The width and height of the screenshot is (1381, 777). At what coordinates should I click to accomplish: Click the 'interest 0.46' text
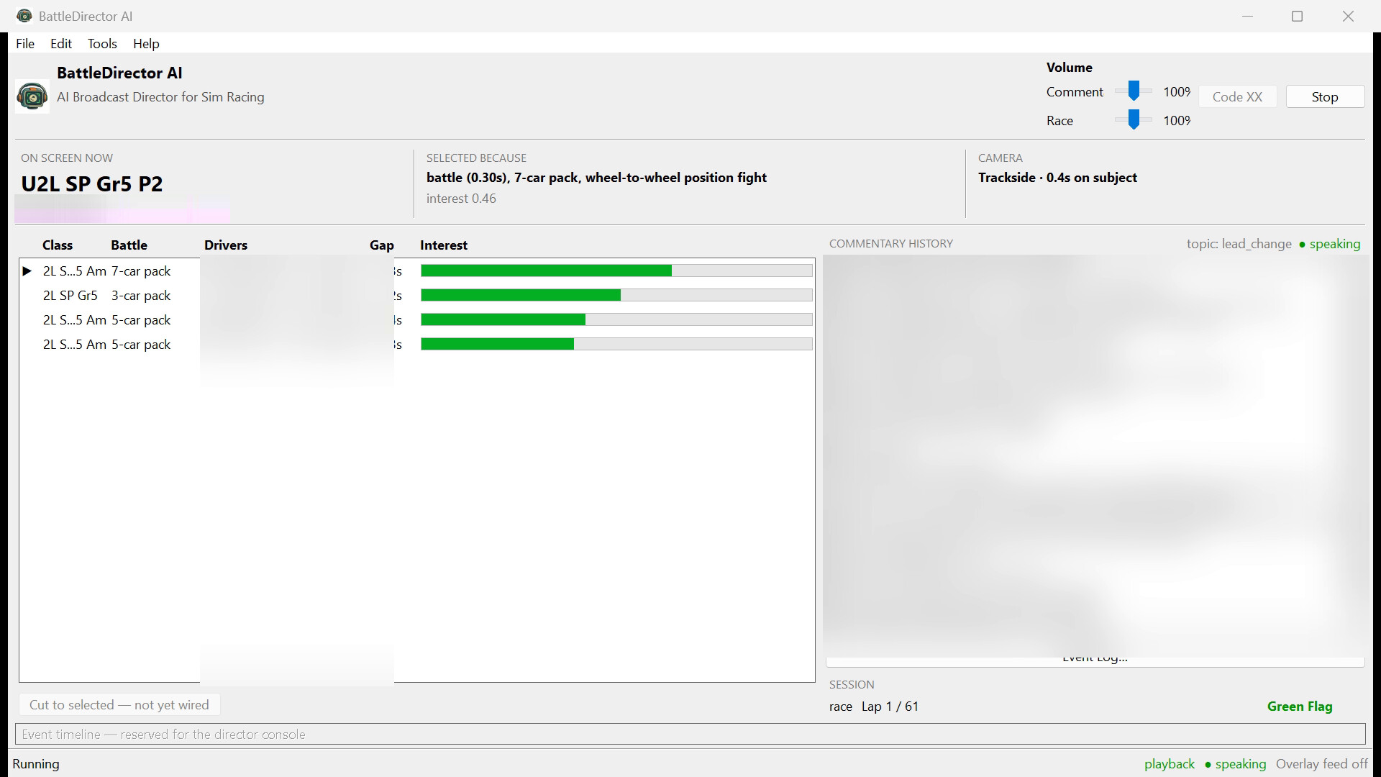coord(461,199)
